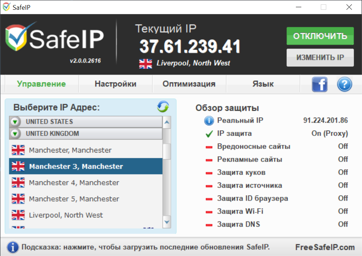This screenshot has width=362, height=256.
Task: Click the update hint text Подсказка
Action: (x=146, y=247)
